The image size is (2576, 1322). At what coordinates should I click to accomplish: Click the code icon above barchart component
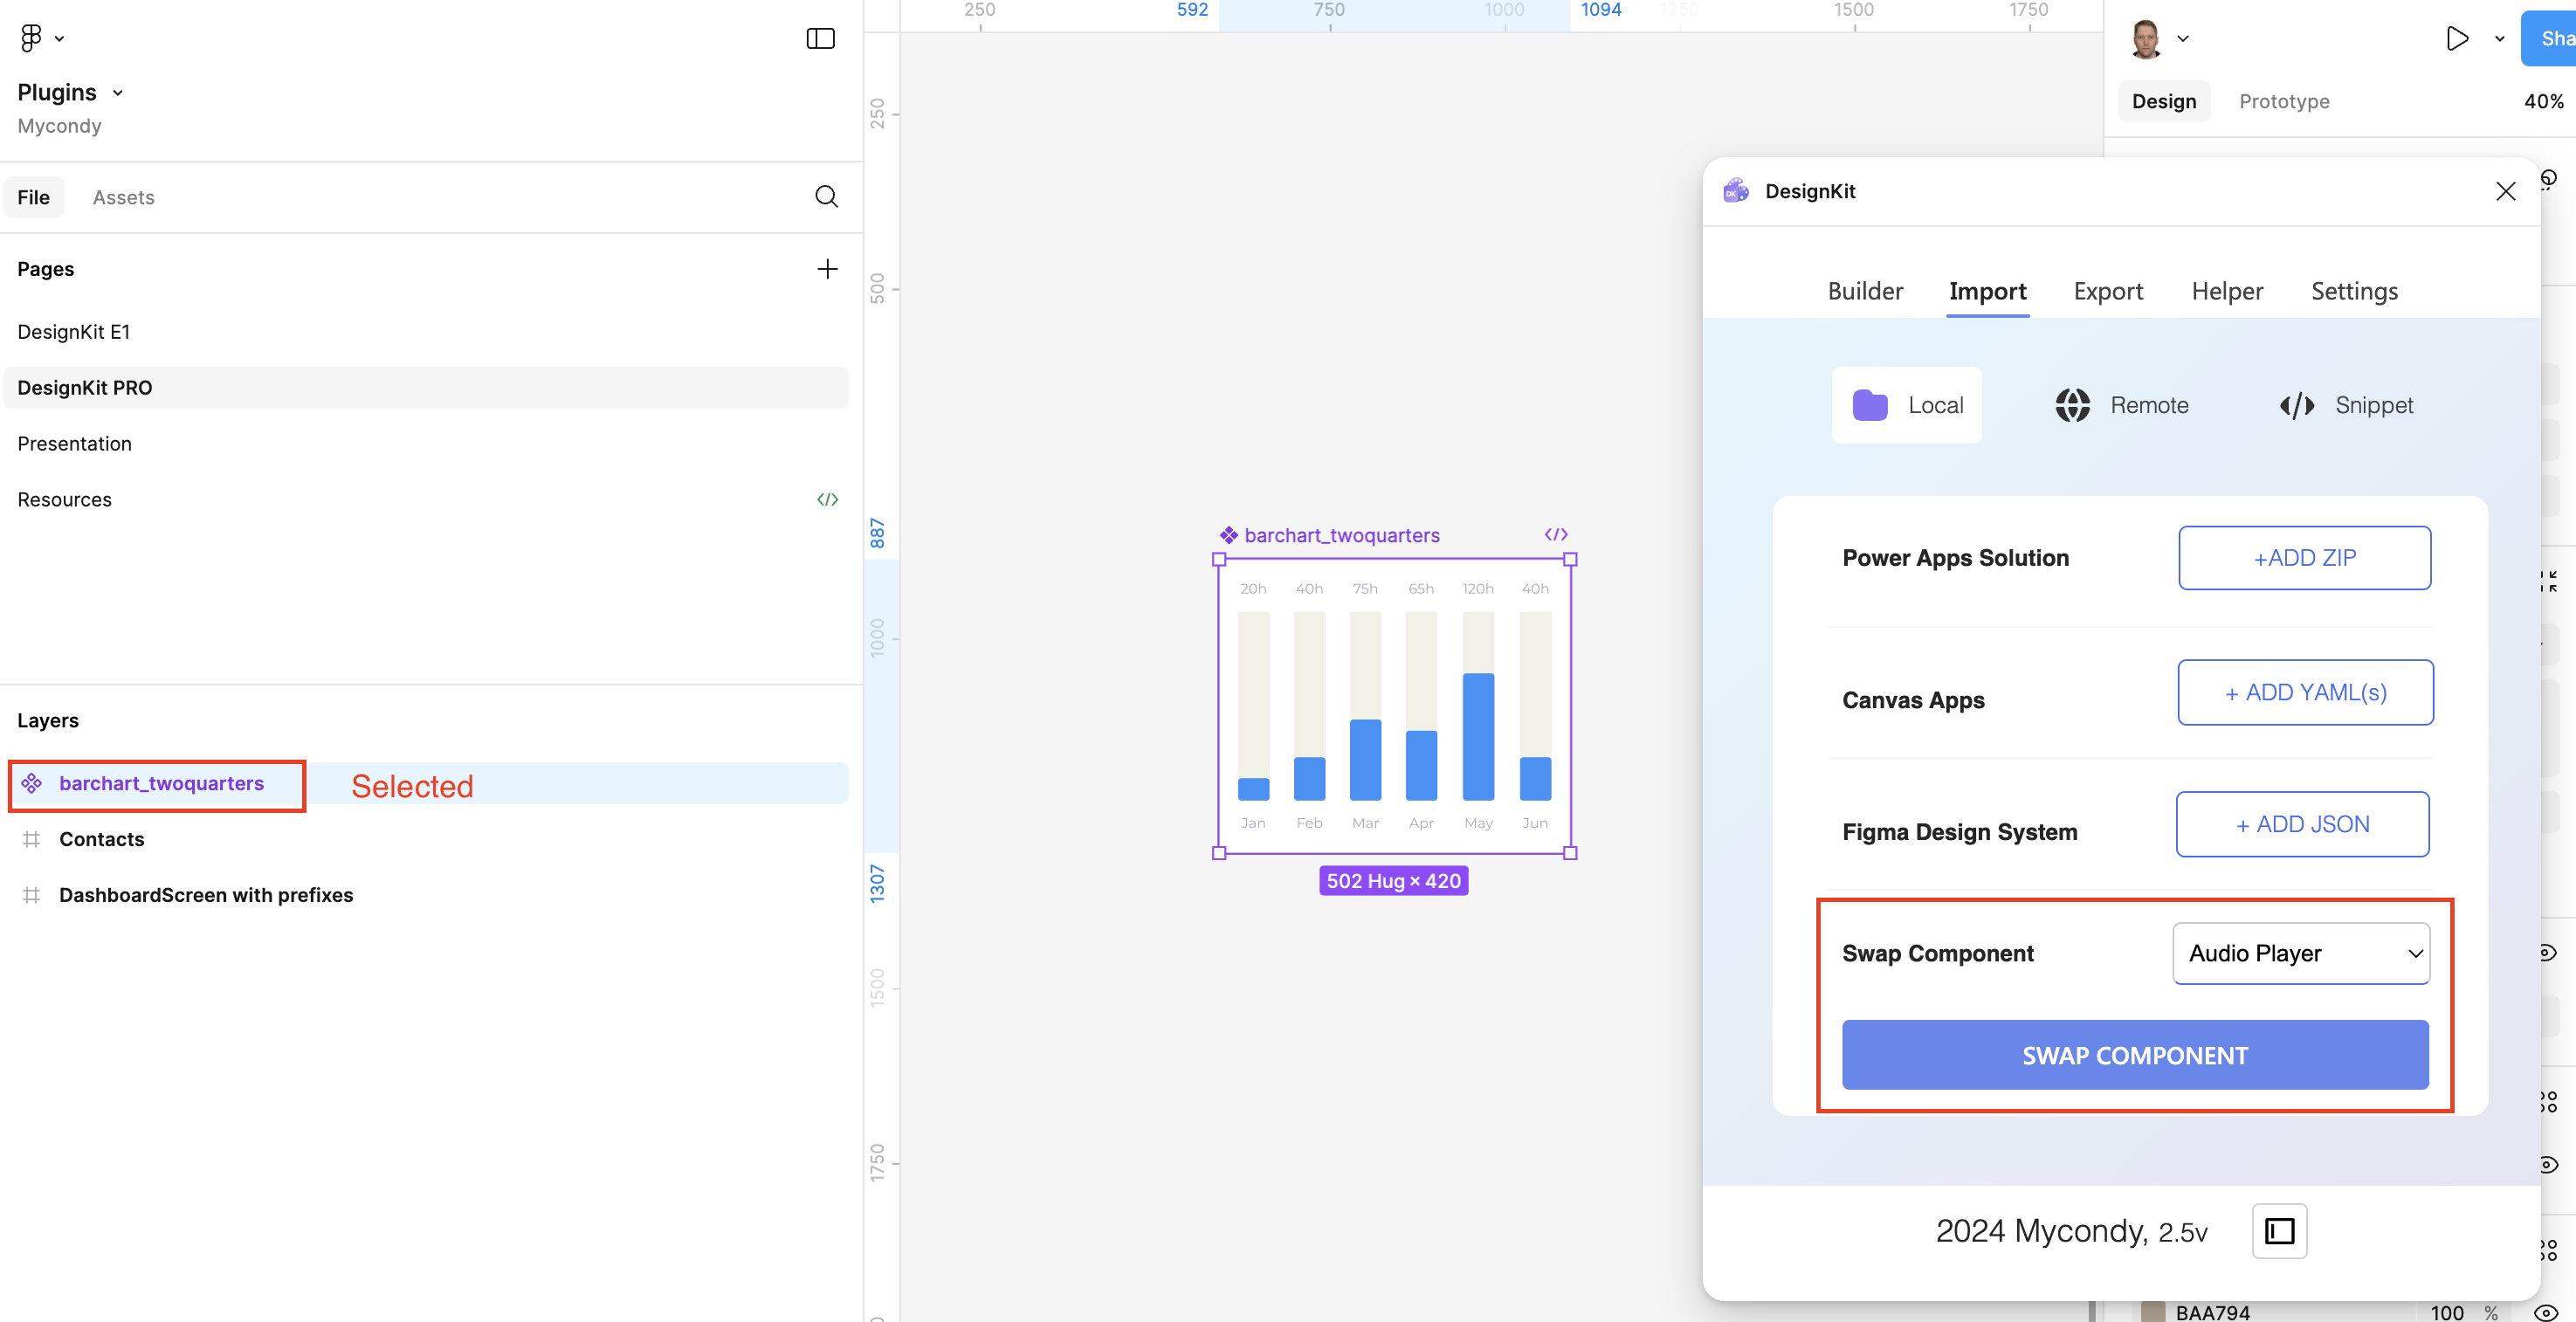[1555, 535]
